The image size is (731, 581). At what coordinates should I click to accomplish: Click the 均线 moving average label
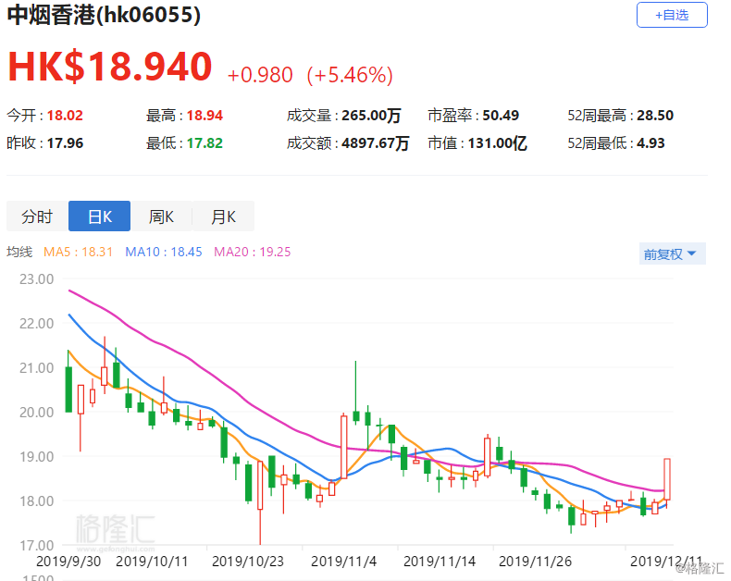point(19,253)
